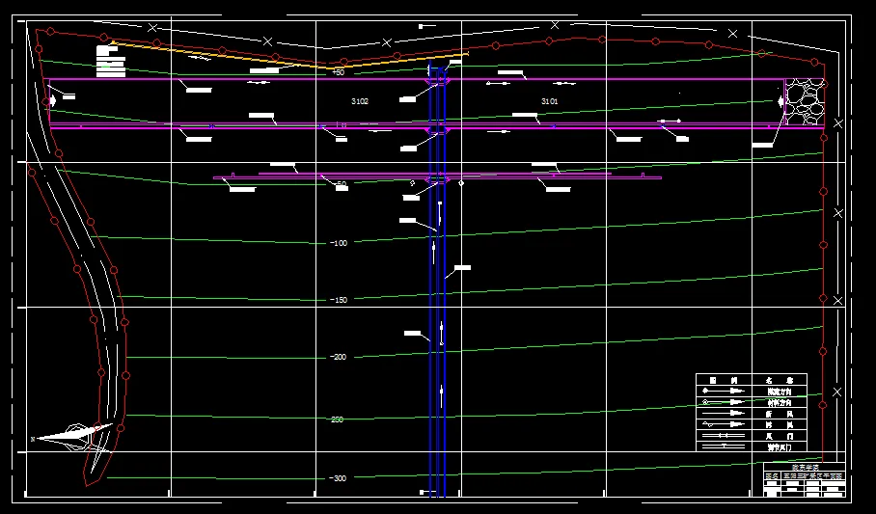Click the 调节风门 text in the legend
The height and width of the screenshot is (514, 876).
[780, 446]
